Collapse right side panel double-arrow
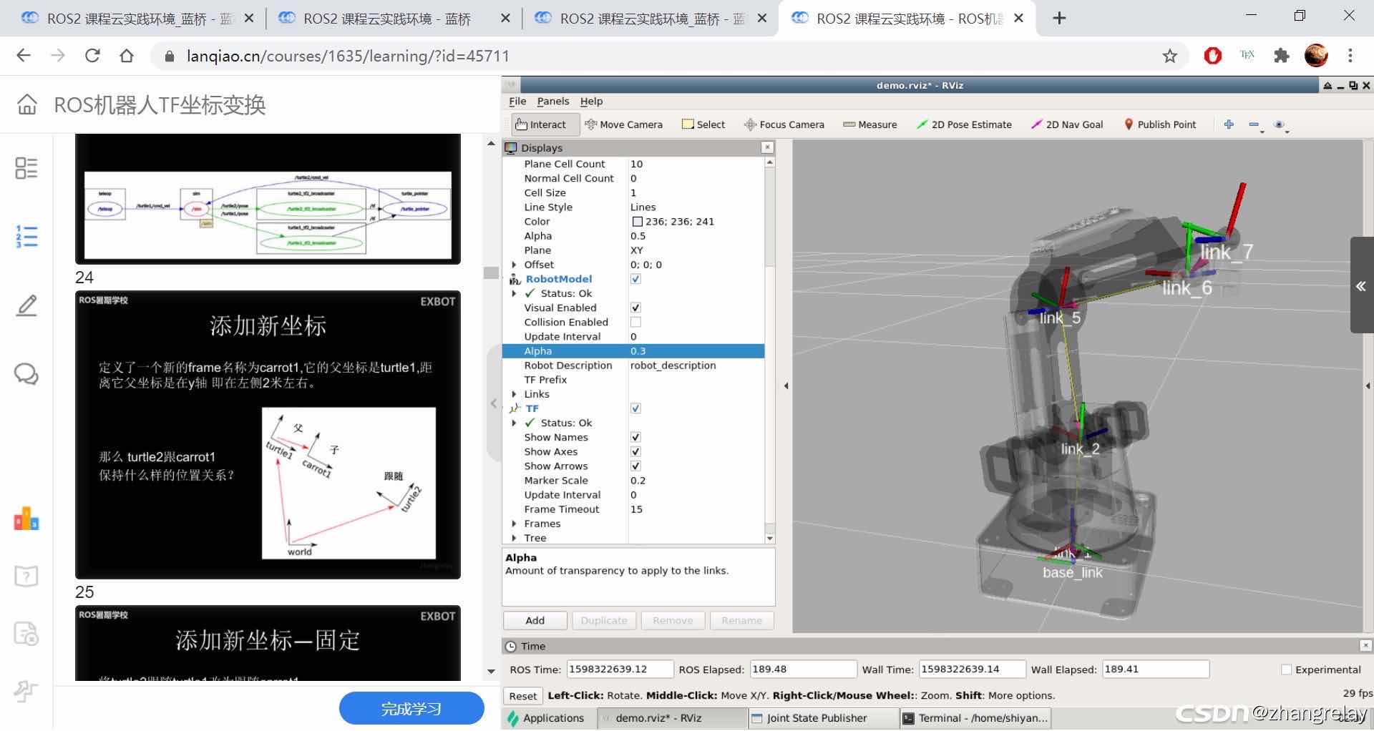Image resolution: width=1374 pixels, height=731 pixels. click(x=1361, y=286)
